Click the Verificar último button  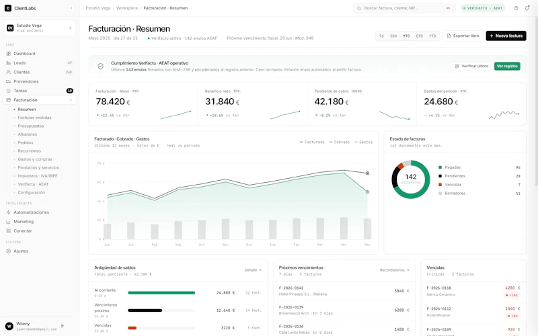[x=471, y=66]
